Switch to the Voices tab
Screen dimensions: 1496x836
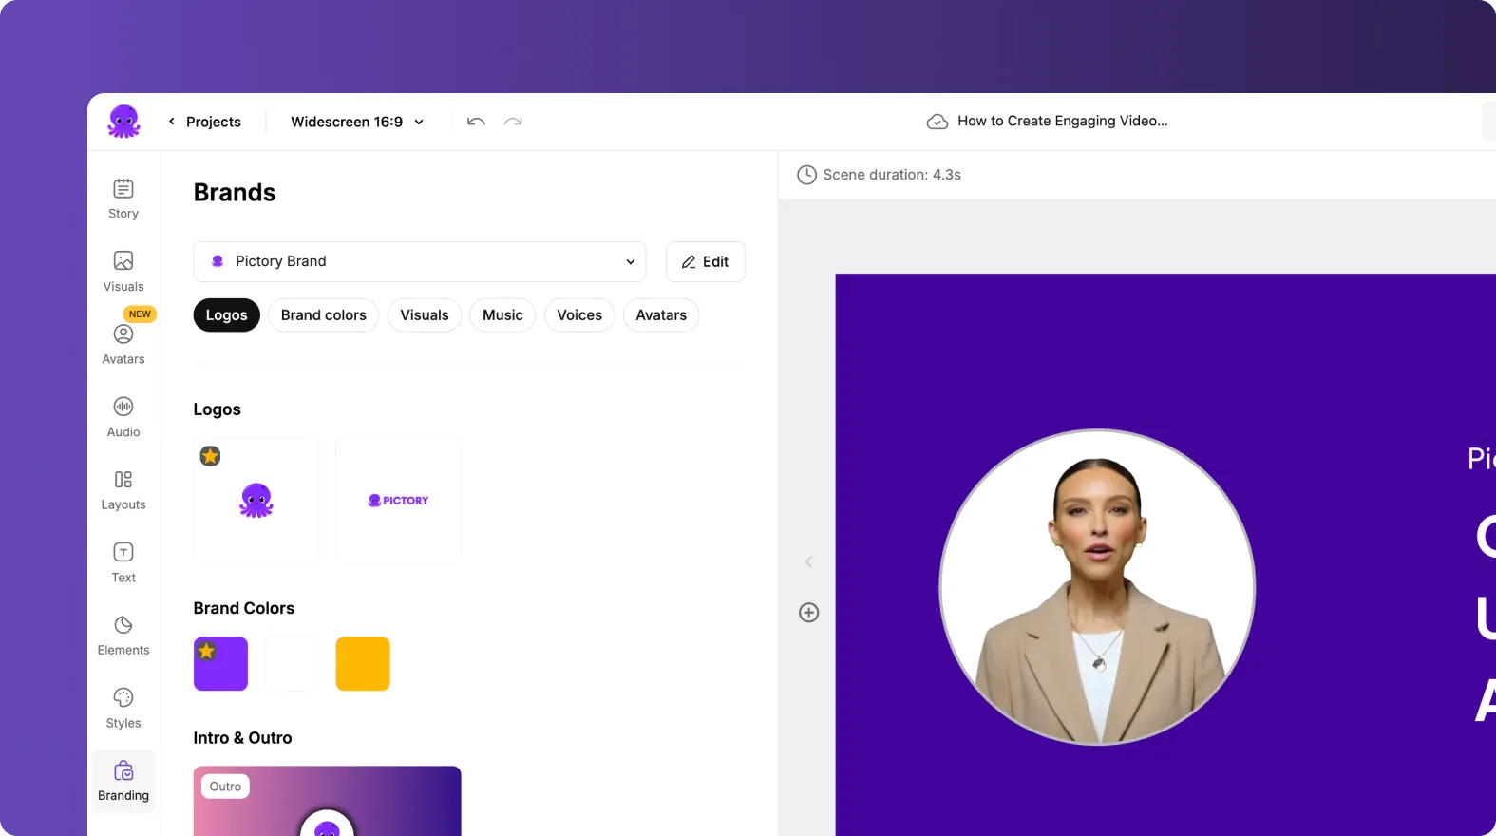[x=579, y=315]
